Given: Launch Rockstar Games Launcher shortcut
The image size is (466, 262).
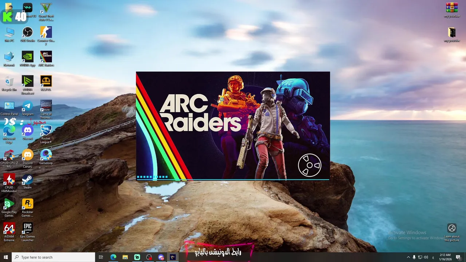Looking at the screenshot, I should [28, 208].
